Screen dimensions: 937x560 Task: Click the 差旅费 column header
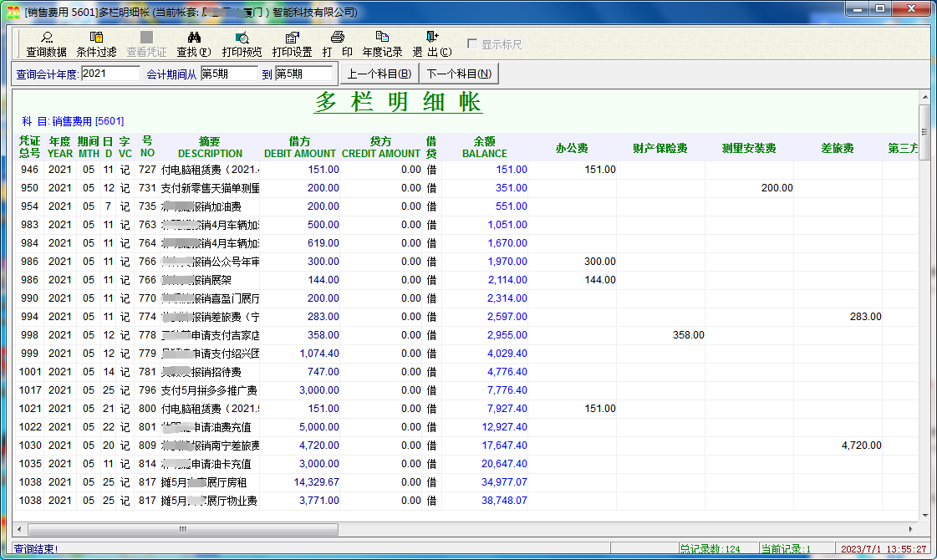[x=837, y=148]
